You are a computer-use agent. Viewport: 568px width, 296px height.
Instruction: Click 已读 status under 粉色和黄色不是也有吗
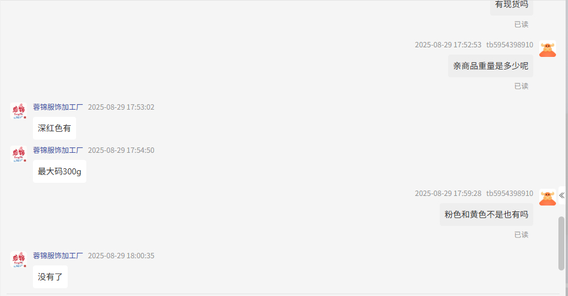(x=521, y=235)
